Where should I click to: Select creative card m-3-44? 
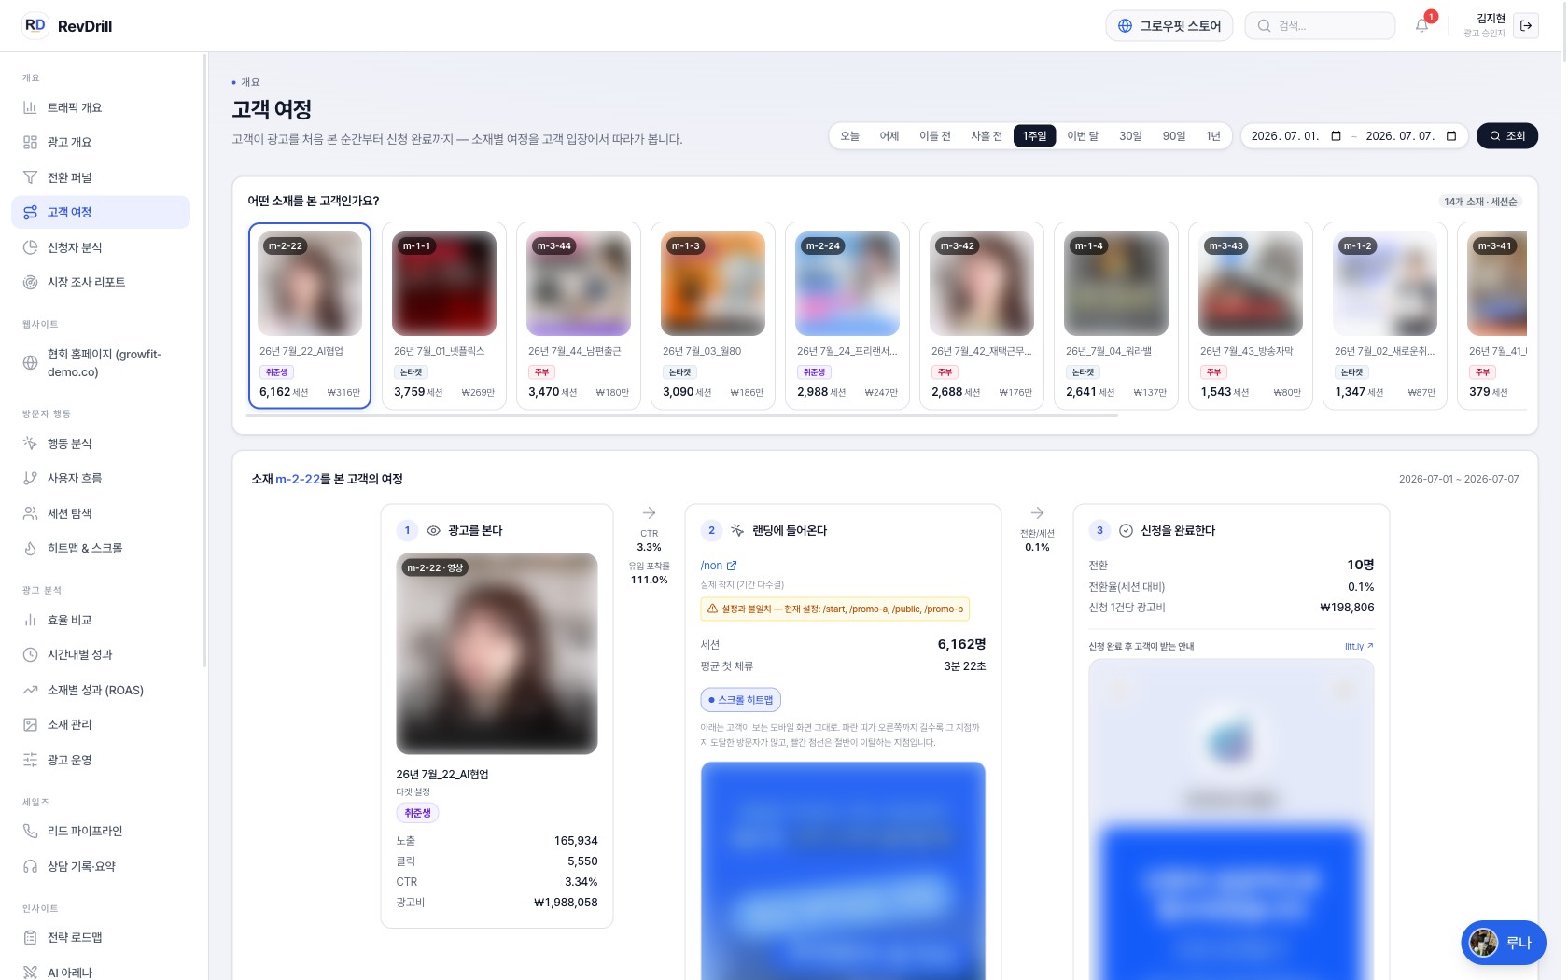579,315
